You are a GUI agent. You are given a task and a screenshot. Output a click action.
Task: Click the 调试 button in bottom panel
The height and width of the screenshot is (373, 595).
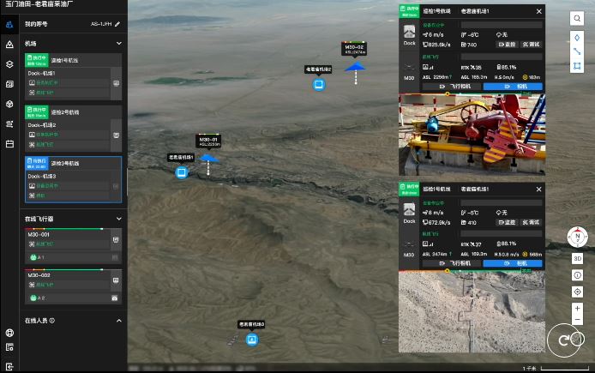[x=532, y=222]
